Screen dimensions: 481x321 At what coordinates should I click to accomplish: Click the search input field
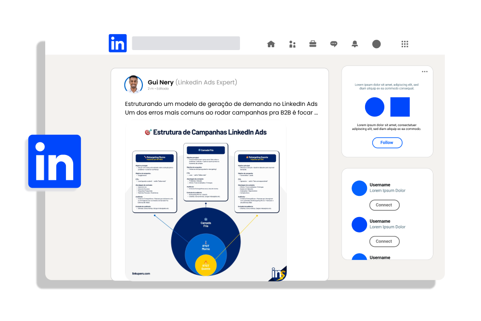(186, 43)
